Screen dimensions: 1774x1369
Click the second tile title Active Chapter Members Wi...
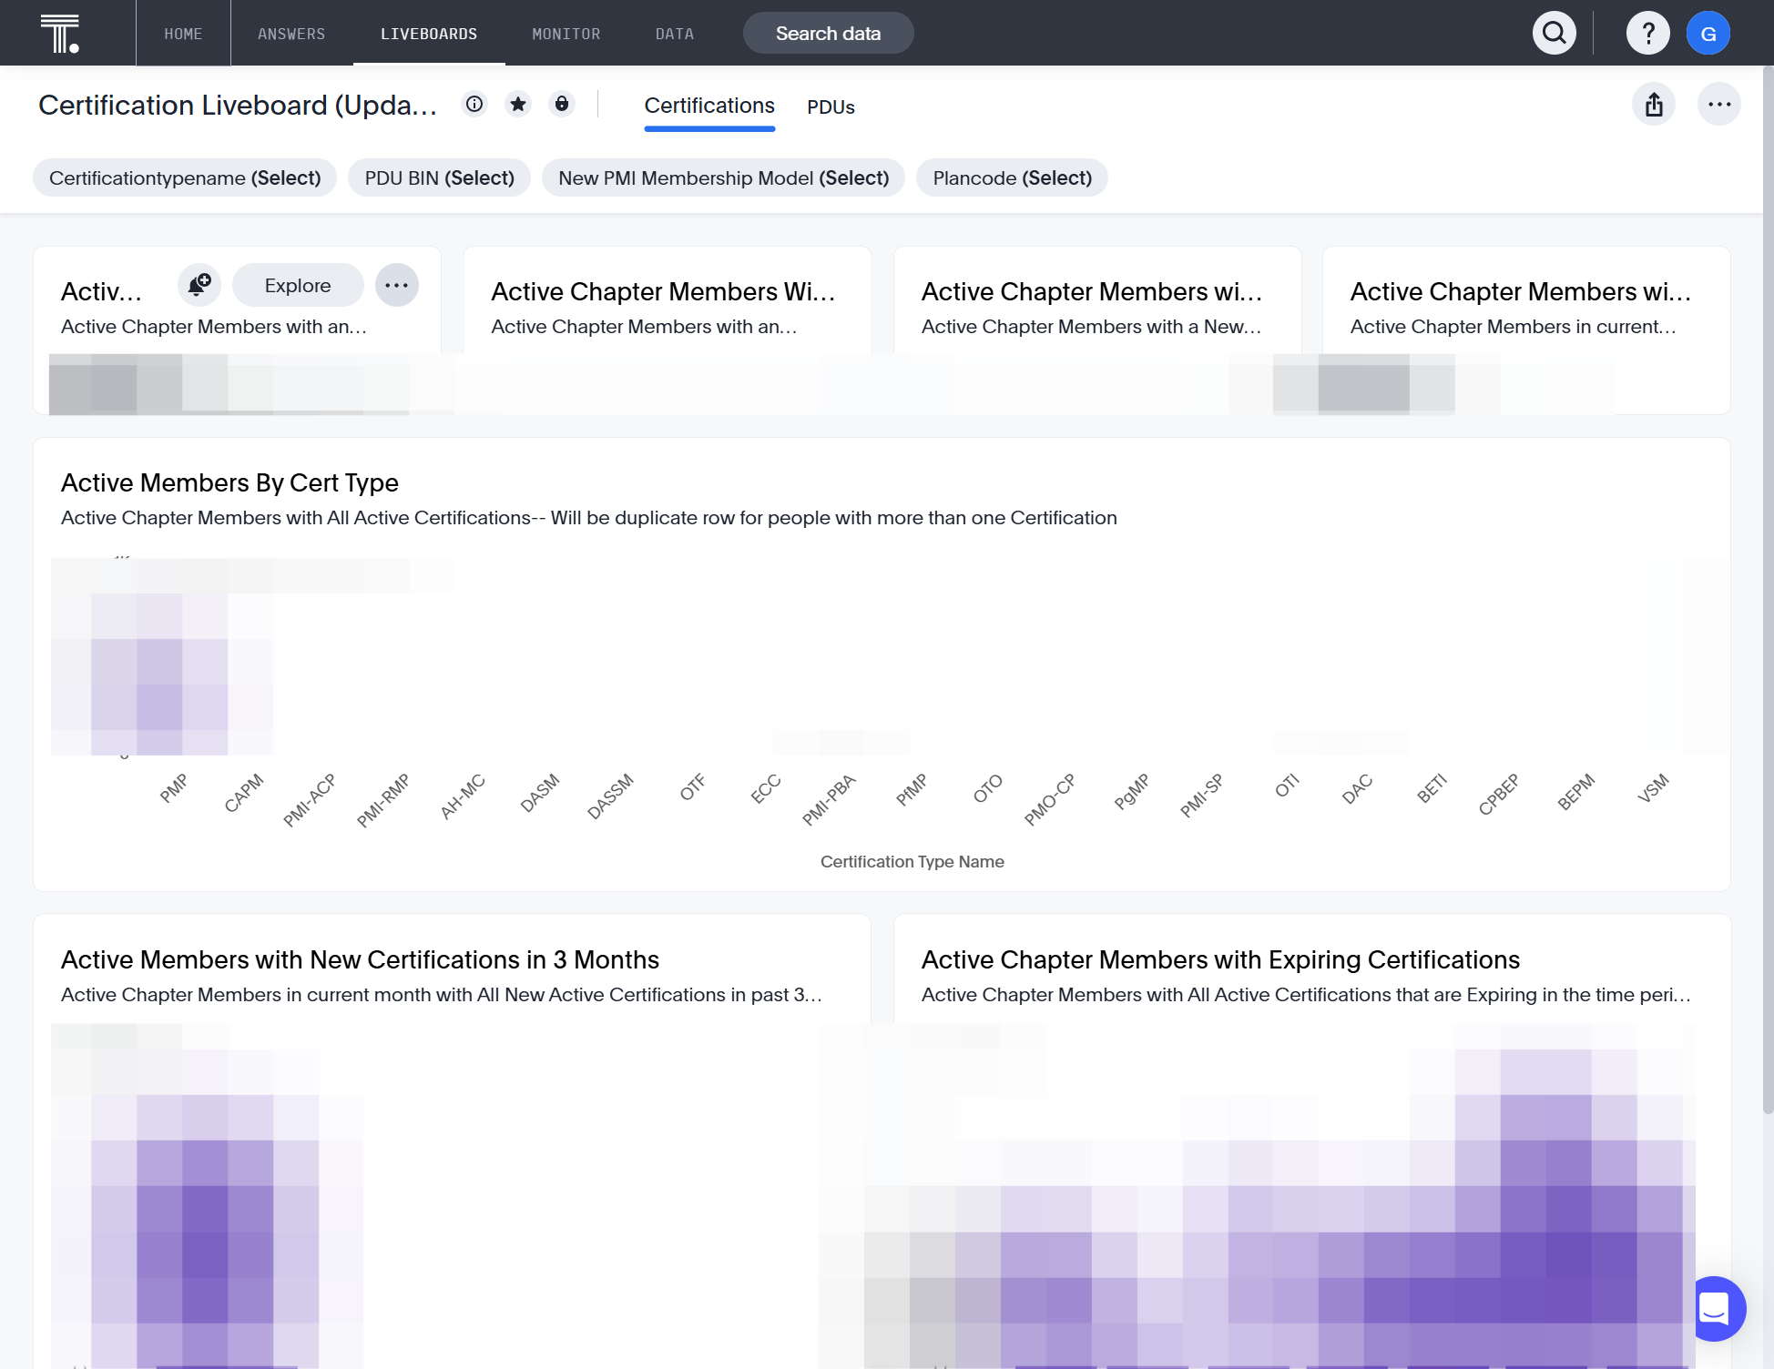click(x=663, y=291)
